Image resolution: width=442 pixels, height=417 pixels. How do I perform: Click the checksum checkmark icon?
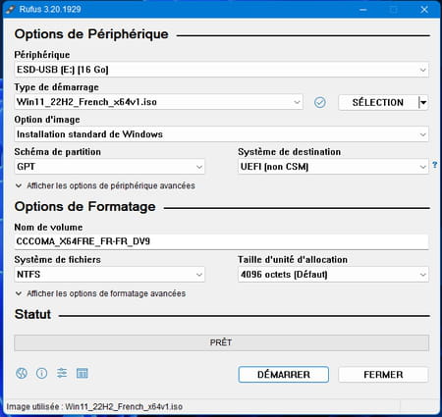point(320,102)
